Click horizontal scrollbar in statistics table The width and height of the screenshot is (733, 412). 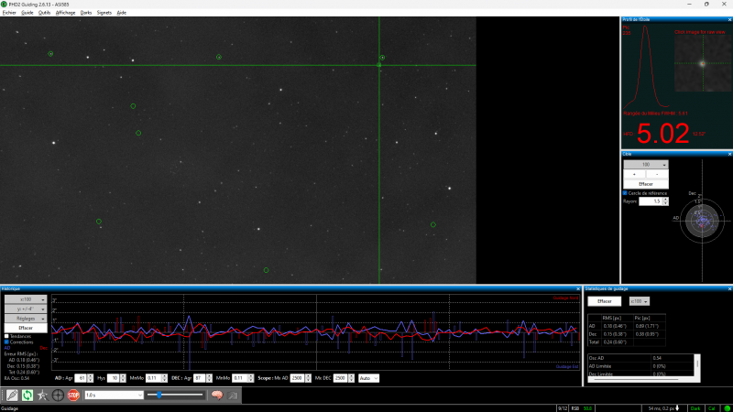pos(636,379)
